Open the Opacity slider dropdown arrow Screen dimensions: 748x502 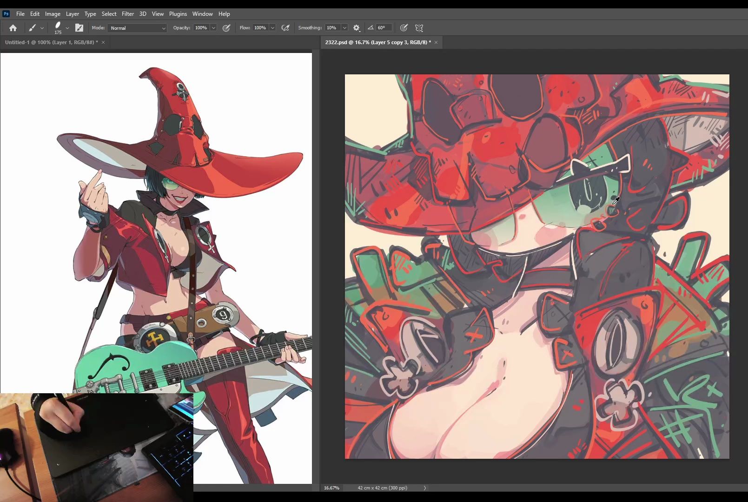coord(213,28)
